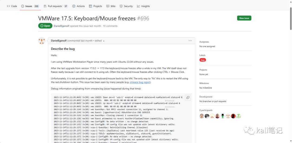The width and height of the screenshot is (292, 143).
Task: Click the 'commented last month' timestamp
Action: tap(80, 41)
